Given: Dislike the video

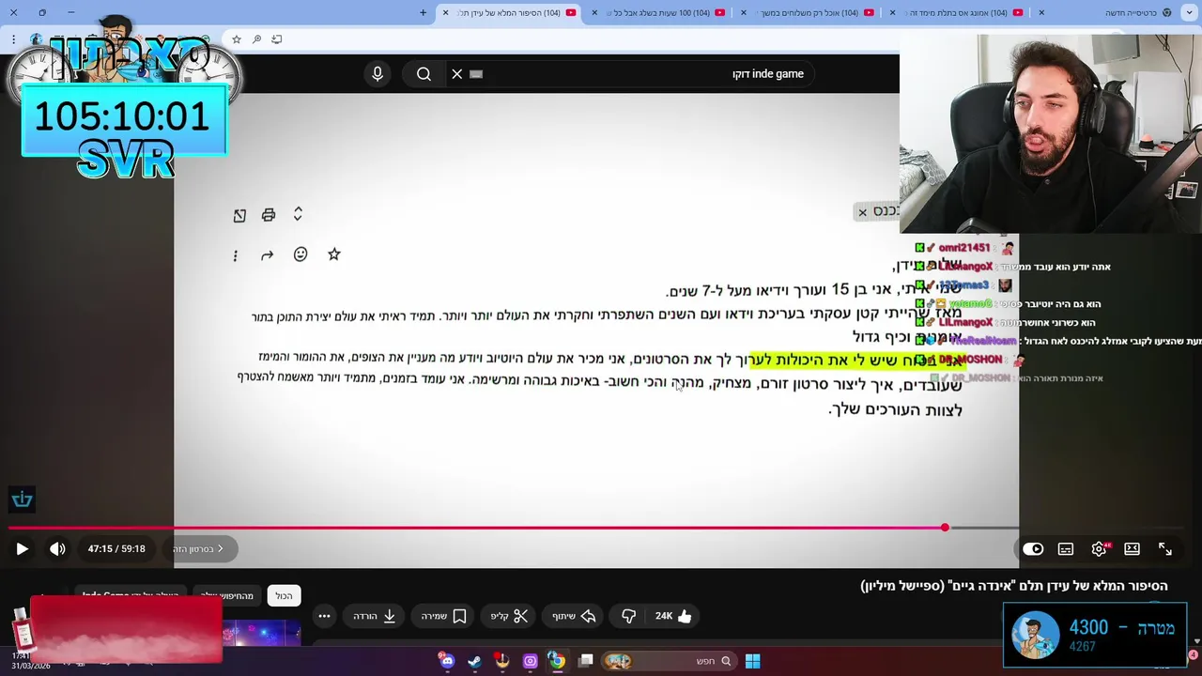Looking at the screenshot, I should coord(628,616).
